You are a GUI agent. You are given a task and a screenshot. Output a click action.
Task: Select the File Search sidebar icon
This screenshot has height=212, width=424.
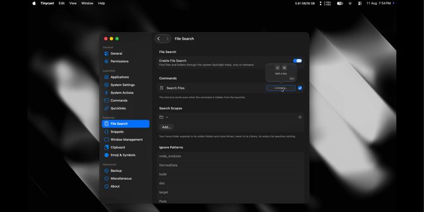tap(107, 124)
